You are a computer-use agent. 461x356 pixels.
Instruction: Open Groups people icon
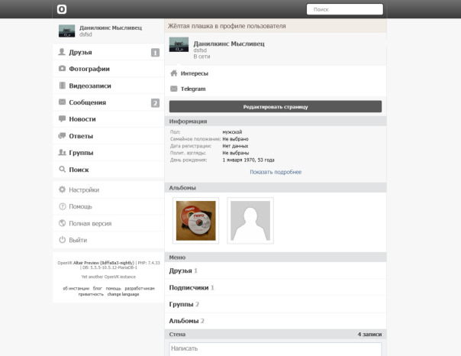coord(62,153)
